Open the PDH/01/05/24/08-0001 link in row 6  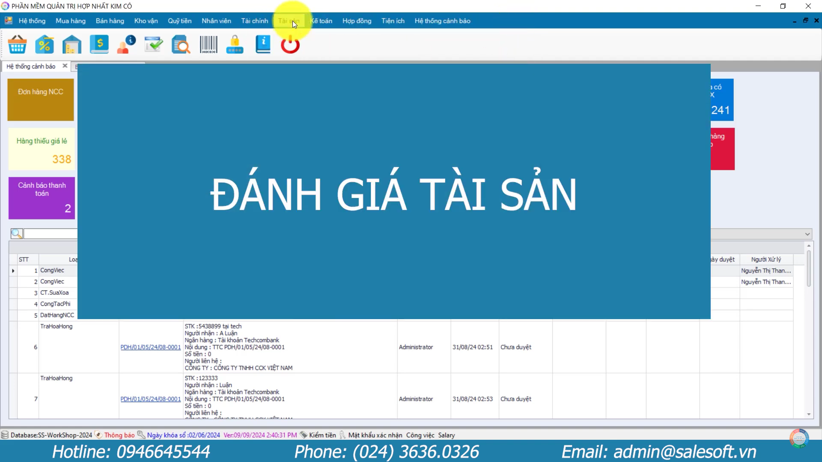point(151,347)
